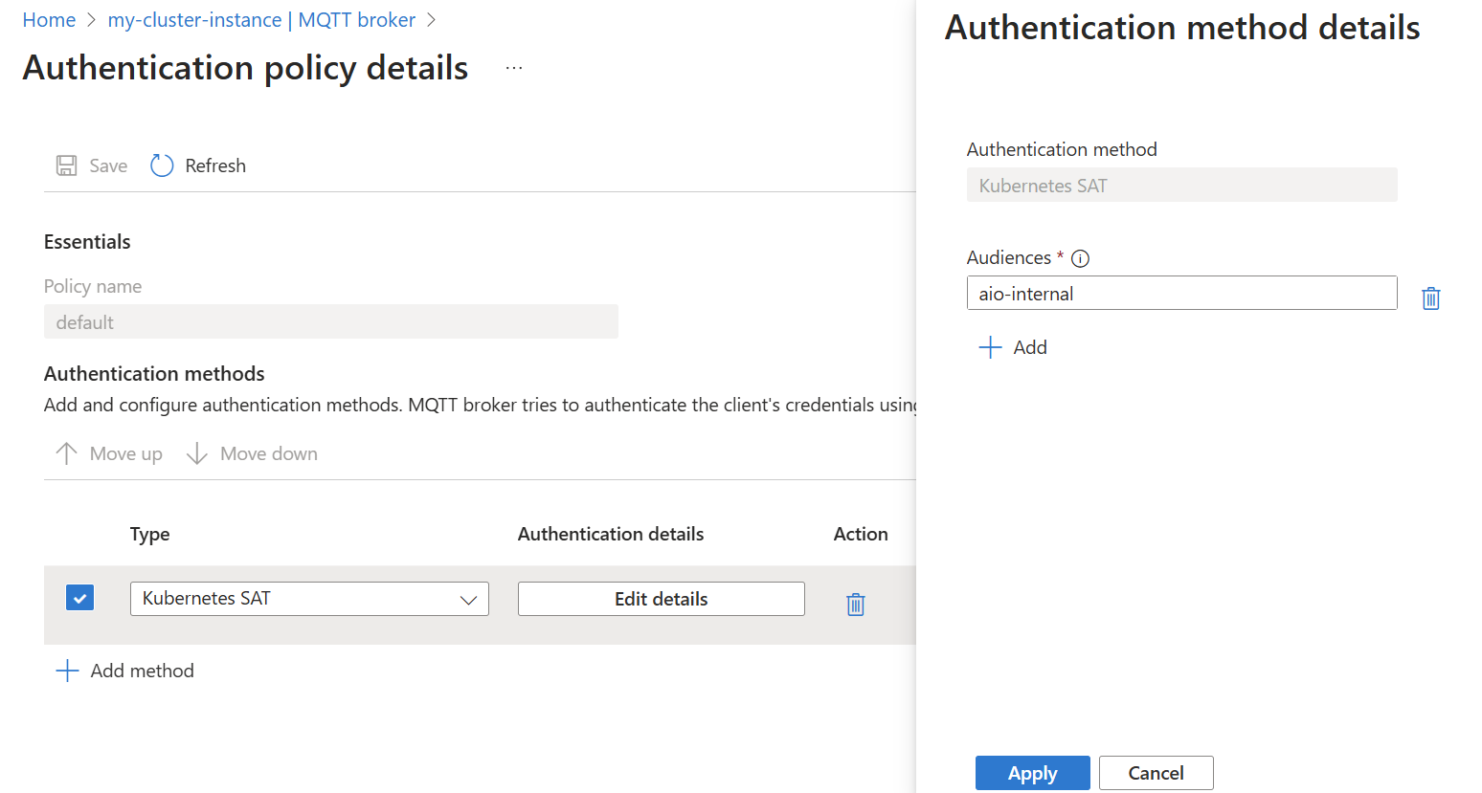Click the ellipsis next to Authentication policy details
The image size is (1482, 793).
(x=514, y=67)
